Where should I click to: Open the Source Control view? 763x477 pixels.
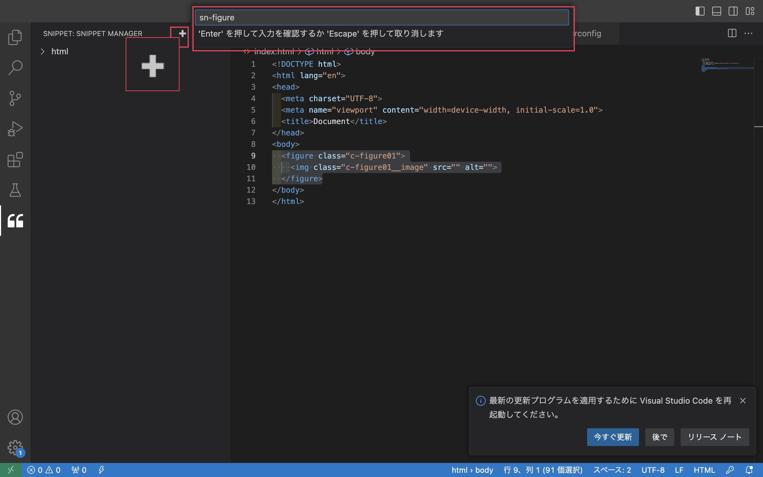click(15, 98)
